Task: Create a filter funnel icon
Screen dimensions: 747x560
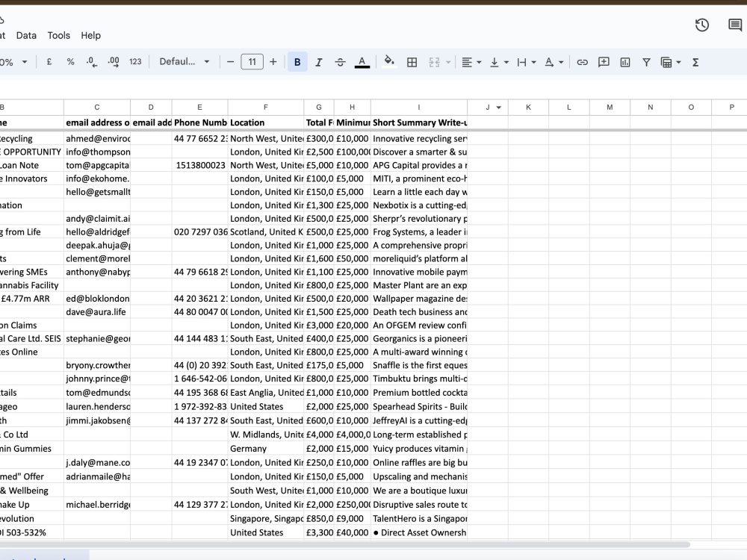Action: tap(646, 62)
